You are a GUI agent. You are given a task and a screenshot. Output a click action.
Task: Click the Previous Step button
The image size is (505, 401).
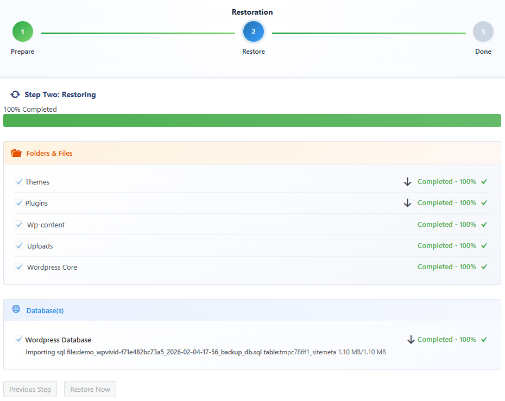pyautogui.click(x=30, y=389)
